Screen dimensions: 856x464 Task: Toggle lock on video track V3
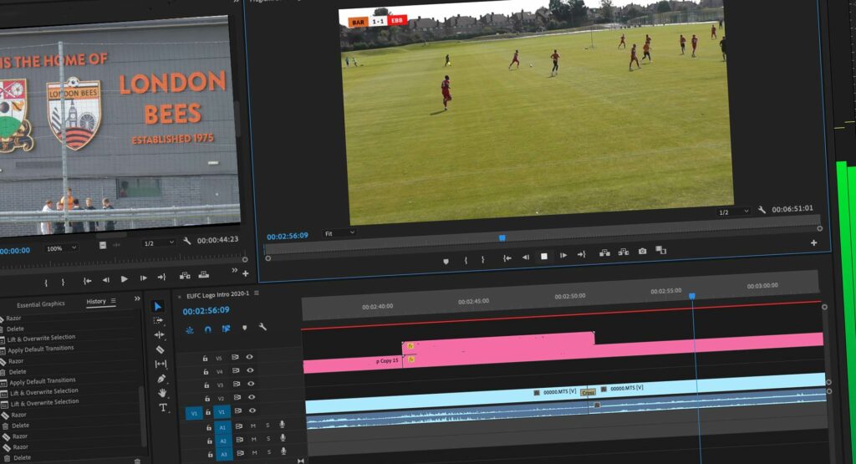click(206, 385)
